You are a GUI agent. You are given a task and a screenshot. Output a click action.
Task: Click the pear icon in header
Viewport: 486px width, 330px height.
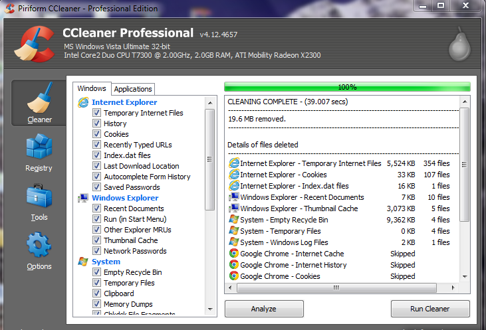click(459, 44)
